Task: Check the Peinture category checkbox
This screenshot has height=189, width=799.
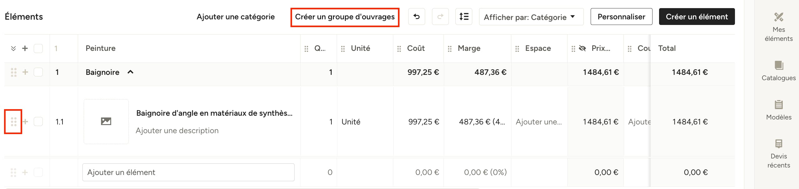Action: point(38,48)
